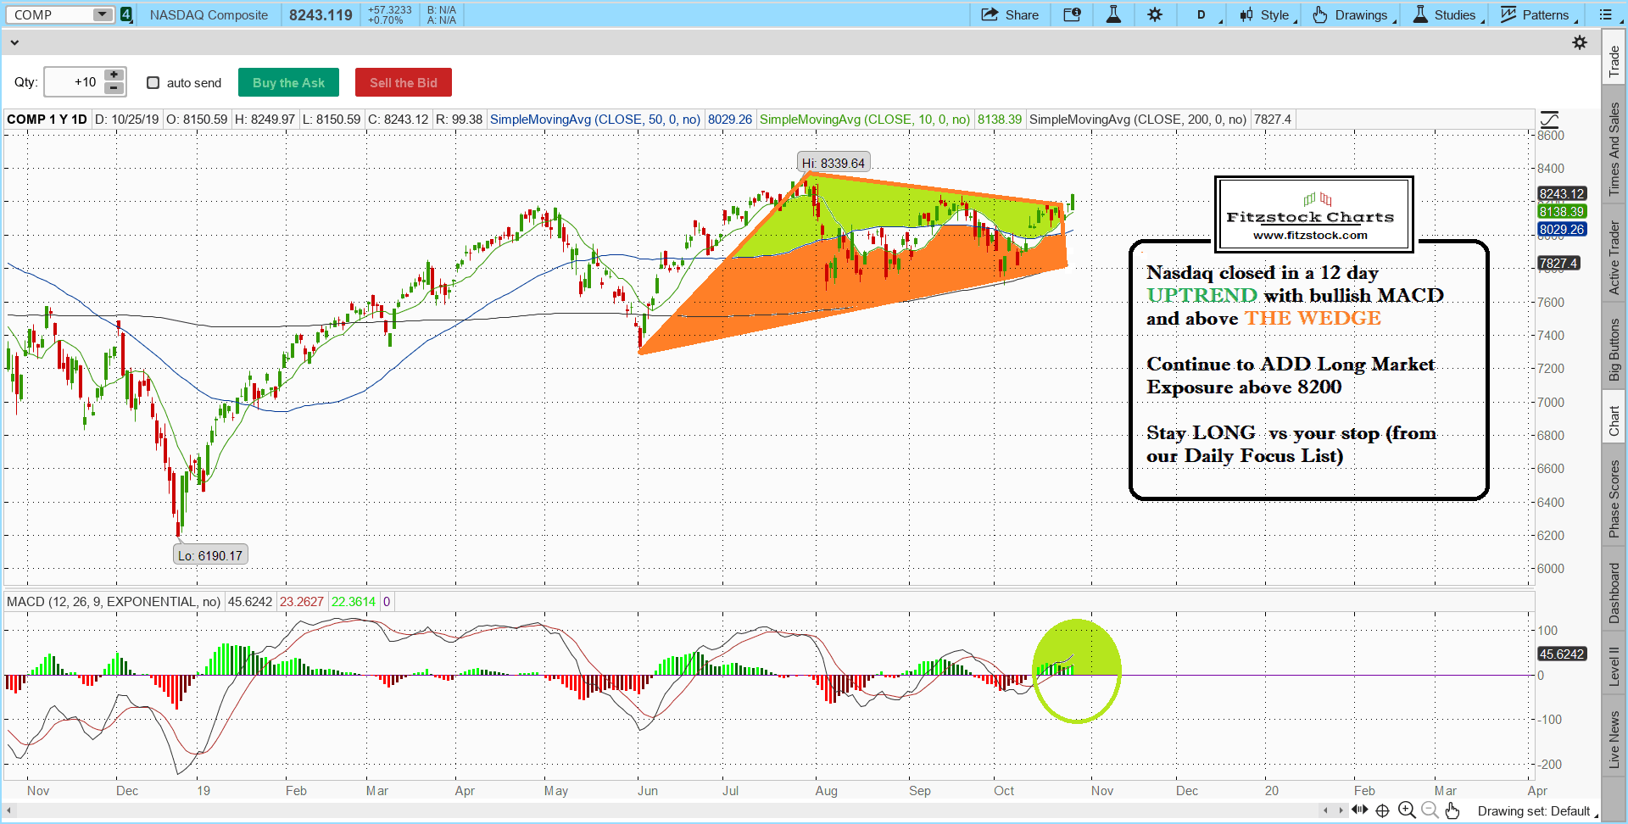This screenshot has width=1628, height=824.
Task: Enable the auto send checkbox
Action: 153,82
